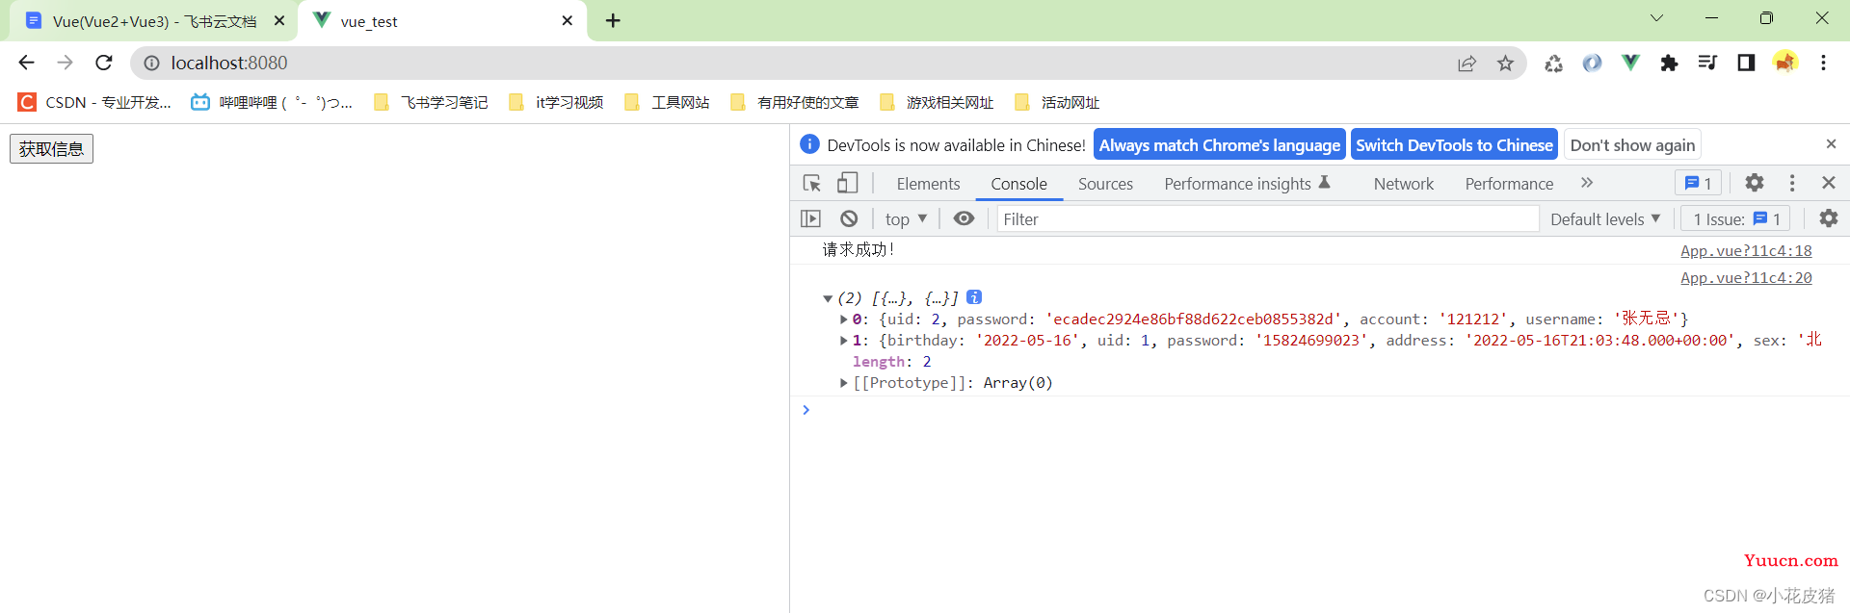Open the top context dropdown

coord(906,219)
